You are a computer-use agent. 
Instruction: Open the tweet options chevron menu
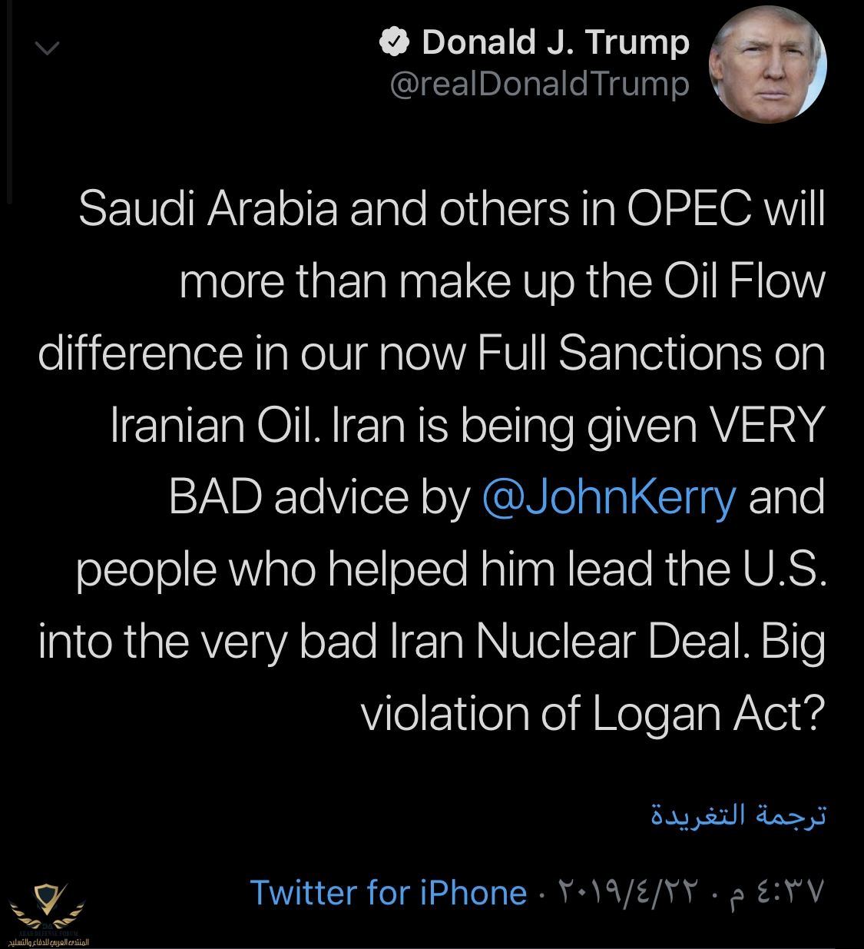(47, 48)
